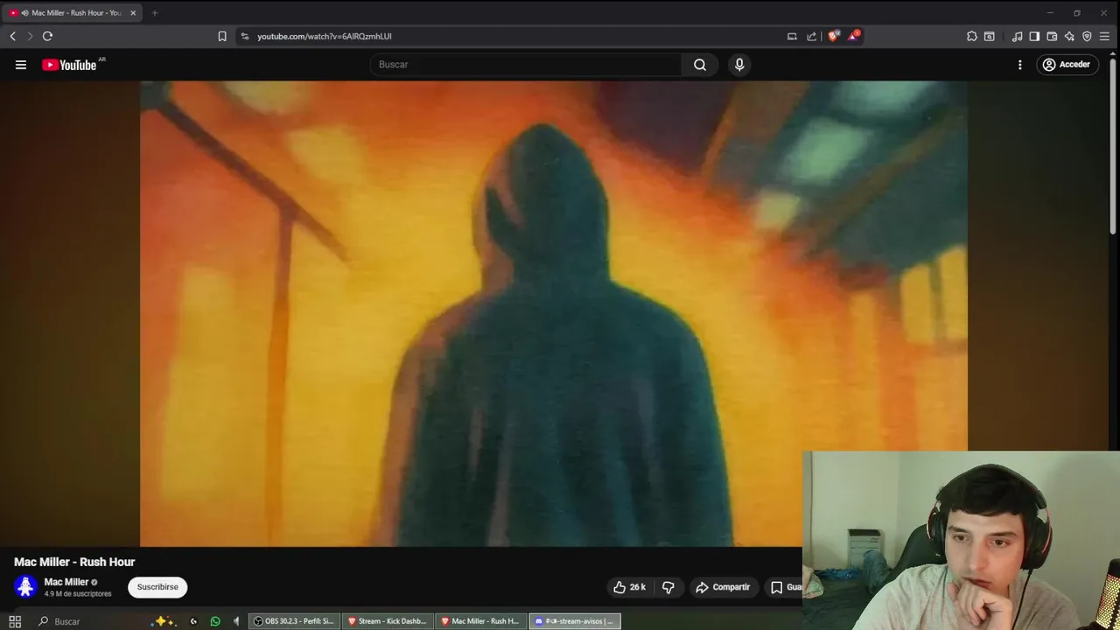Go to the YouTube home logo

pos(69,65)
